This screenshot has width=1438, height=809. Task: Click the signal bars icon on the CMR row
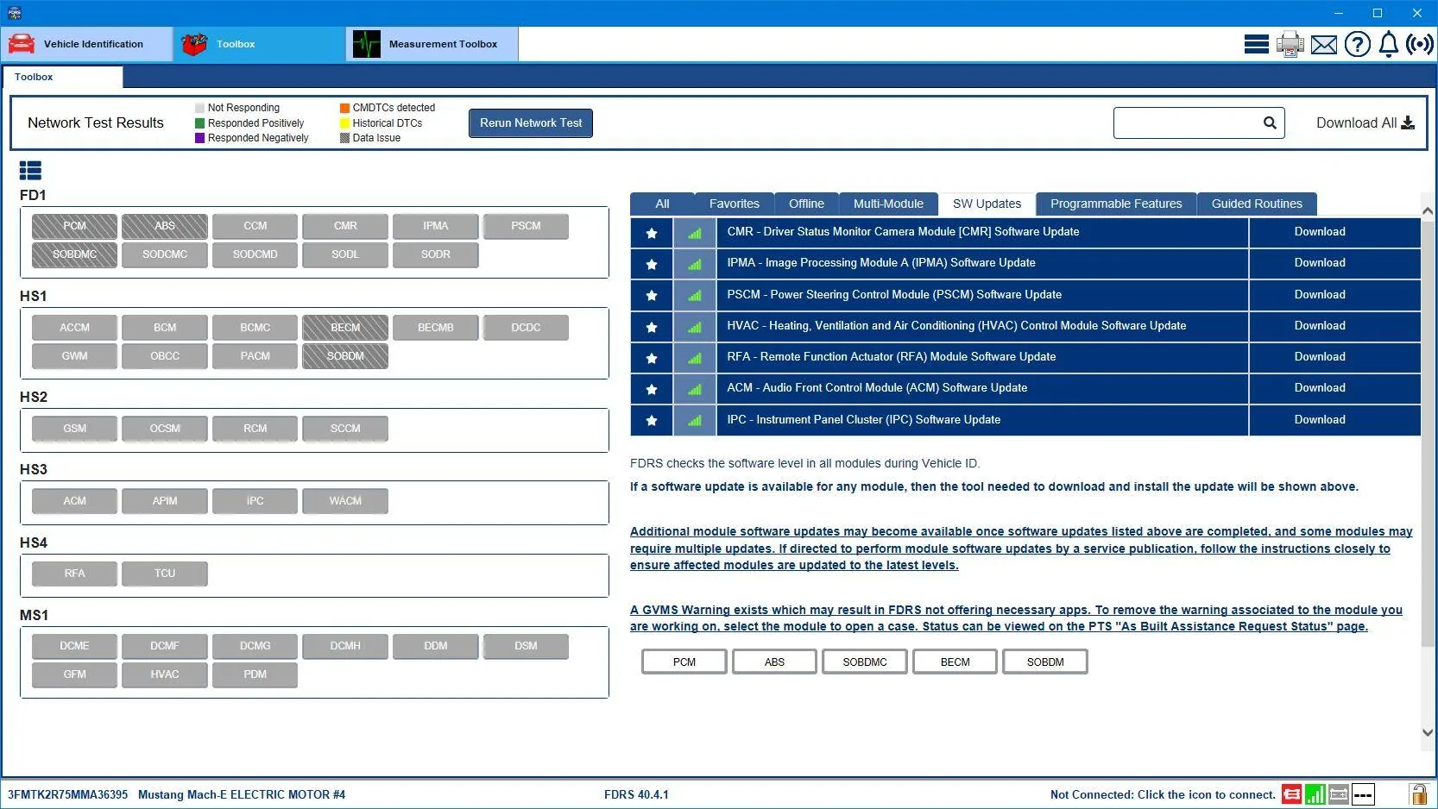pos(695,232)
